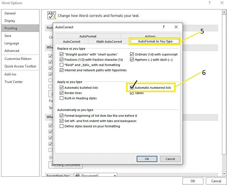The width and height of the screenshot is (227, 185).
Task: Confirm AutoCorrect dialog with OK
Action: [147, 159]
